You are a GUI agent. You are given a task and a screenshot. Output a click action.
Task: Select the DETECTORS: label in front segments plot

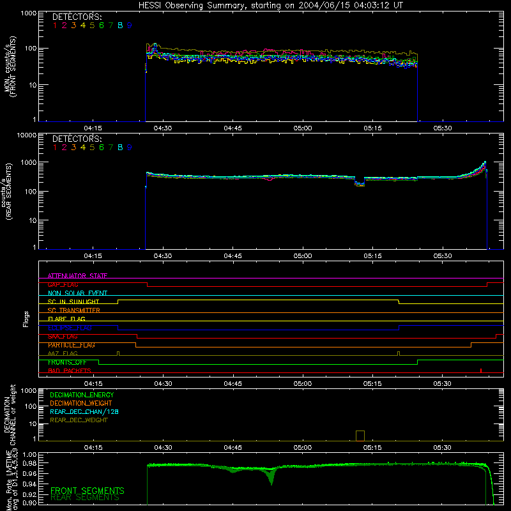(77, 17)
